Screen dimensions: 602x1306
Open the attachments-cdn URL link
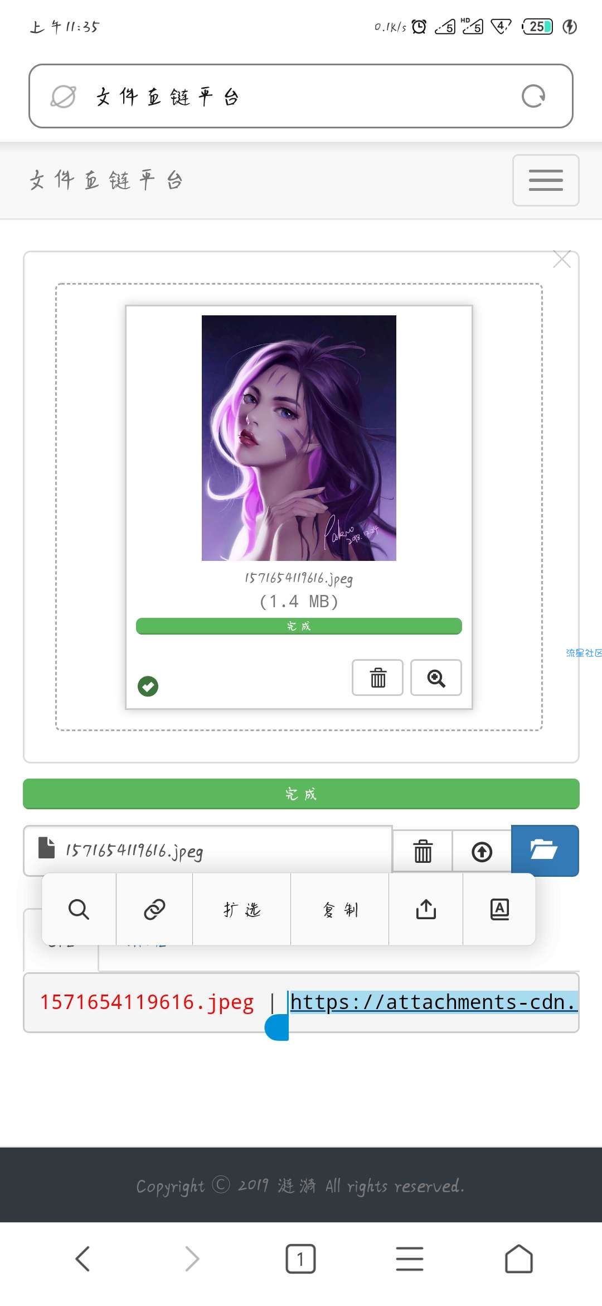433,1002
